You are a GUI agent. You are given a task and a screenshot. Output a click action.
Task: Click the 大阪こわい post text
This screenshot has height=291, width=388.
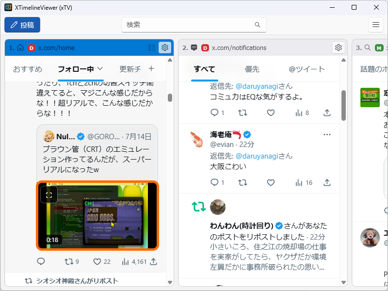pos(228,166)
